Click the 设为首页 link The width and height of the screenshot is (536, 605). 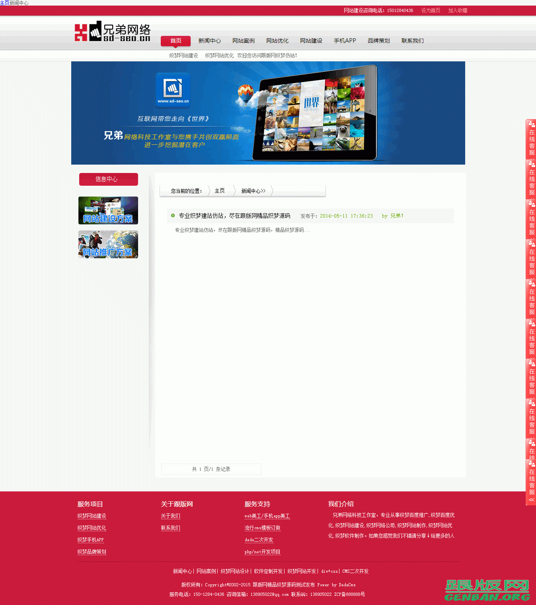tap(430, 11)
